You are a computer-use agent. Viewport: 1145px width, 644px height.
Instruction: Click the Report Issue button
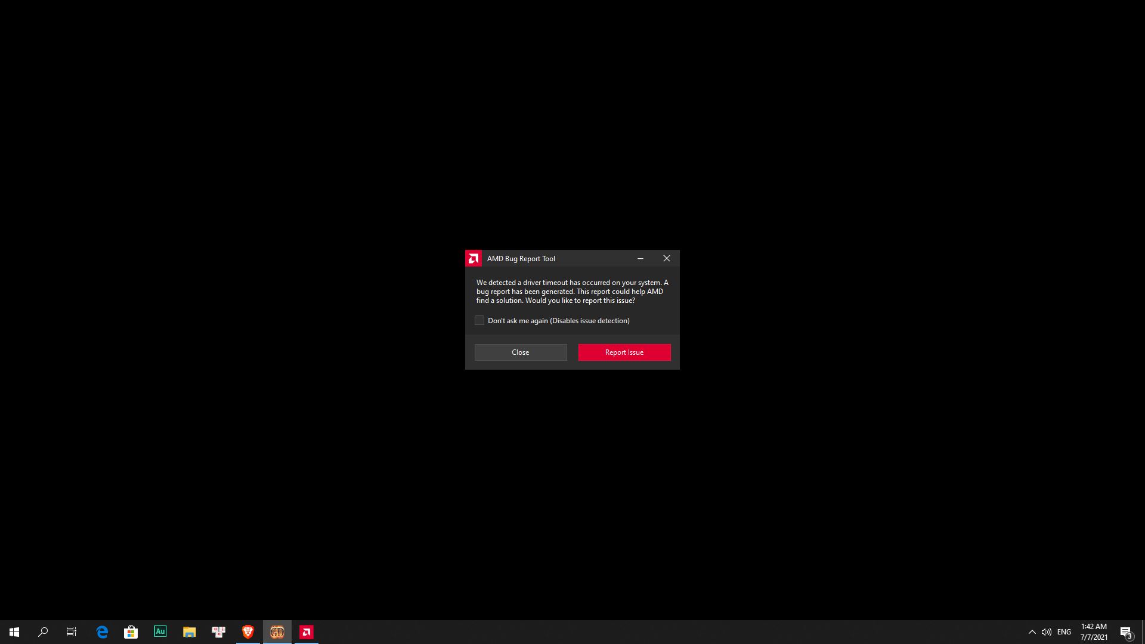click(624, 352)
